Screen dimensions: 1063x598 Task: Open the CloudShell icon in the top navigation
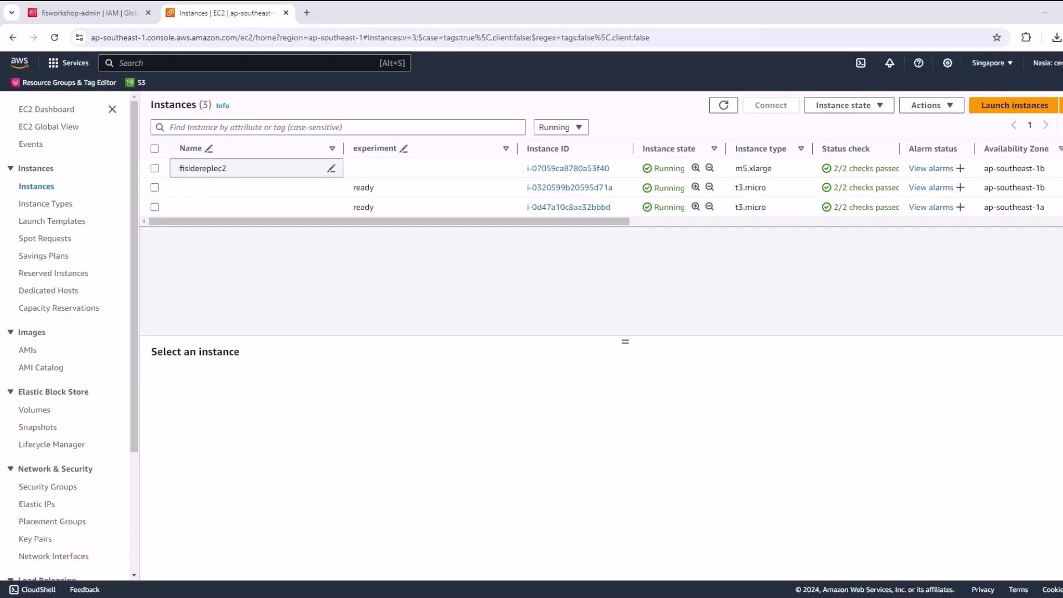860,63
